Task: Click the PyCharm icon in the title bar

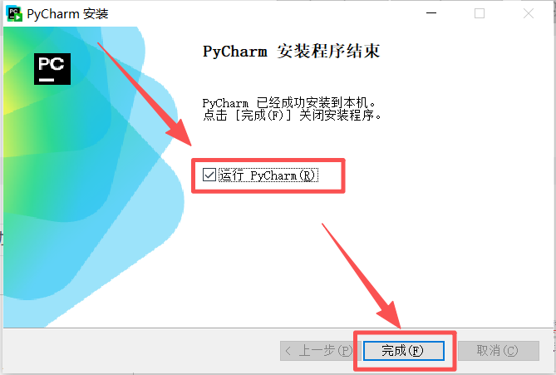Action: [x=14, y=13]
